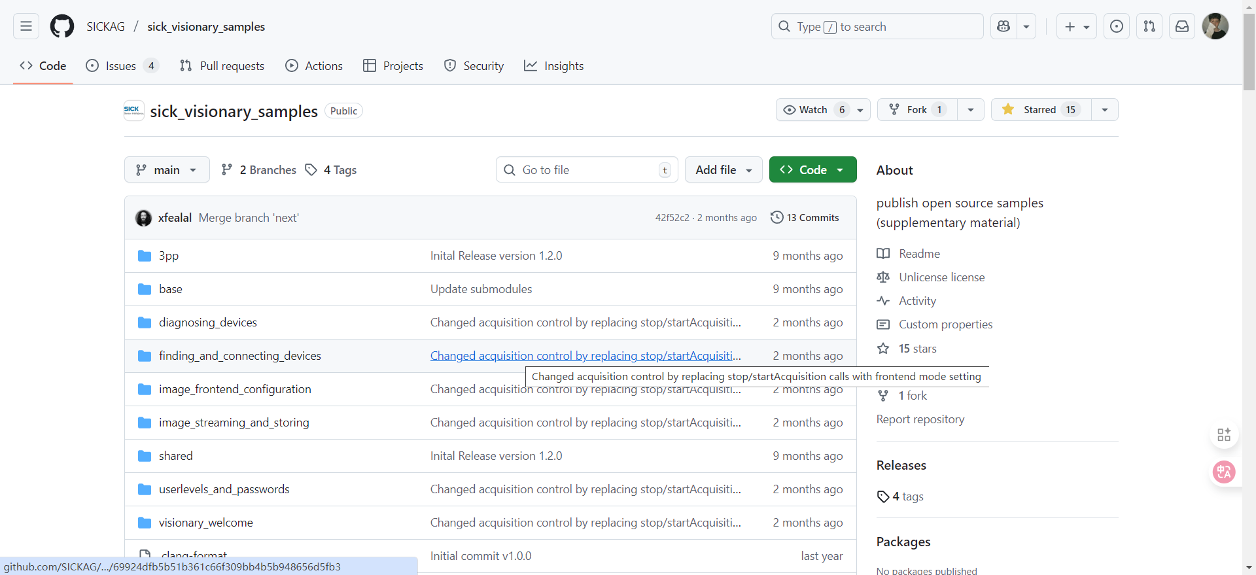
Task: Open user profile avatar menu
Action: (1215, 26)
